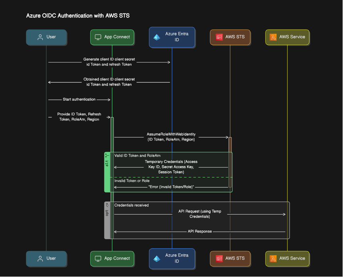The height and width of the screenshot is (277, 343).
Task: Click the orange Lambda icon in top AWS Service box
Action: coord(273,37)
